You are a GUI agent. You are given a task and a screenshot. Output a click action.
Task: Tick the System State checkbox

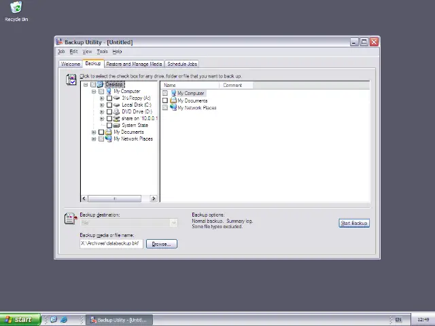coord(109,125)
